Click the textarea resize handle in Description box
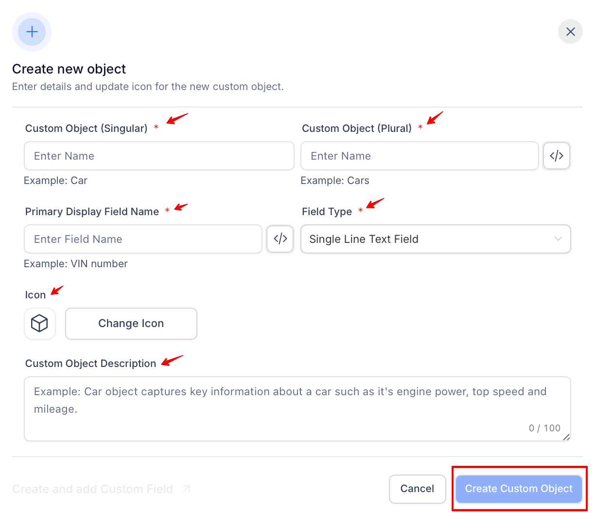Screen dimensions: 595x513 click(566, 437)
